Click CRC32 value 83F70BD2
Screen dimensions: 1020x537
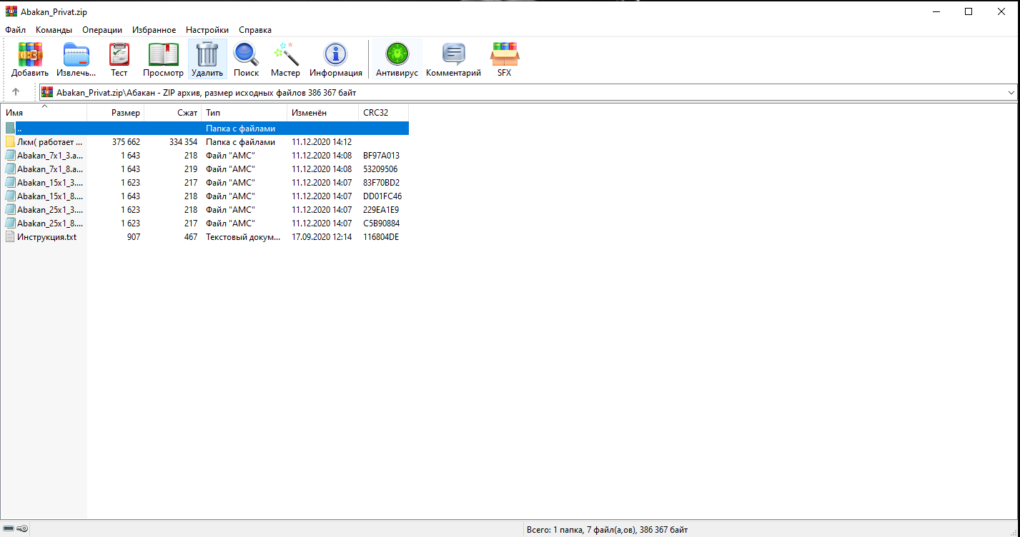point(382,183)
